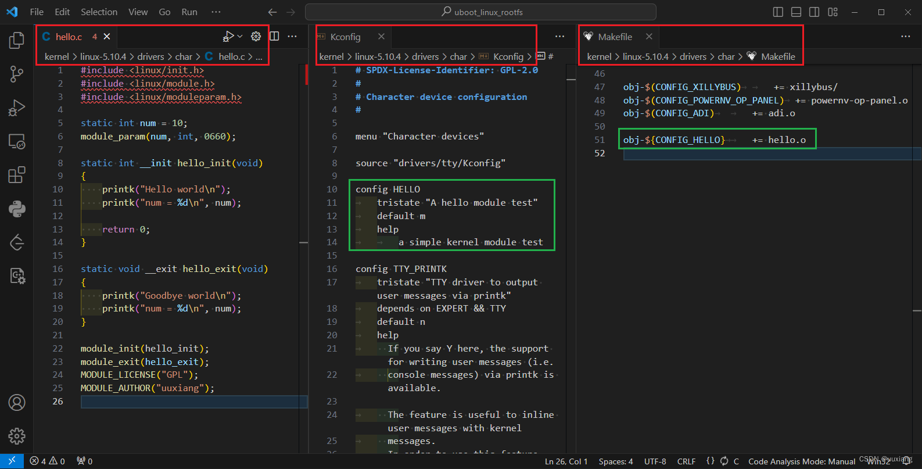Screen dimensions: 922x469
Task: Close the Kconfig tab
Action: click(x=381, y=37)
